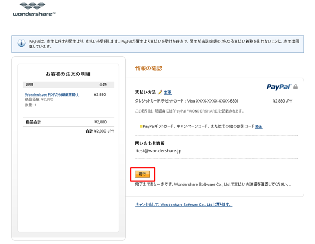Click the 支払い方法 label
Viewport: 315px width, 244px height.
point(145,92)
